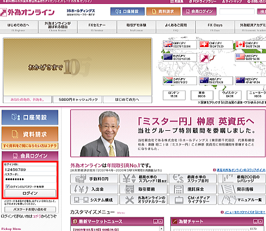Open サイトマップ link in top bar
Viewport: 266px width, 231px height.
point(232,1)
